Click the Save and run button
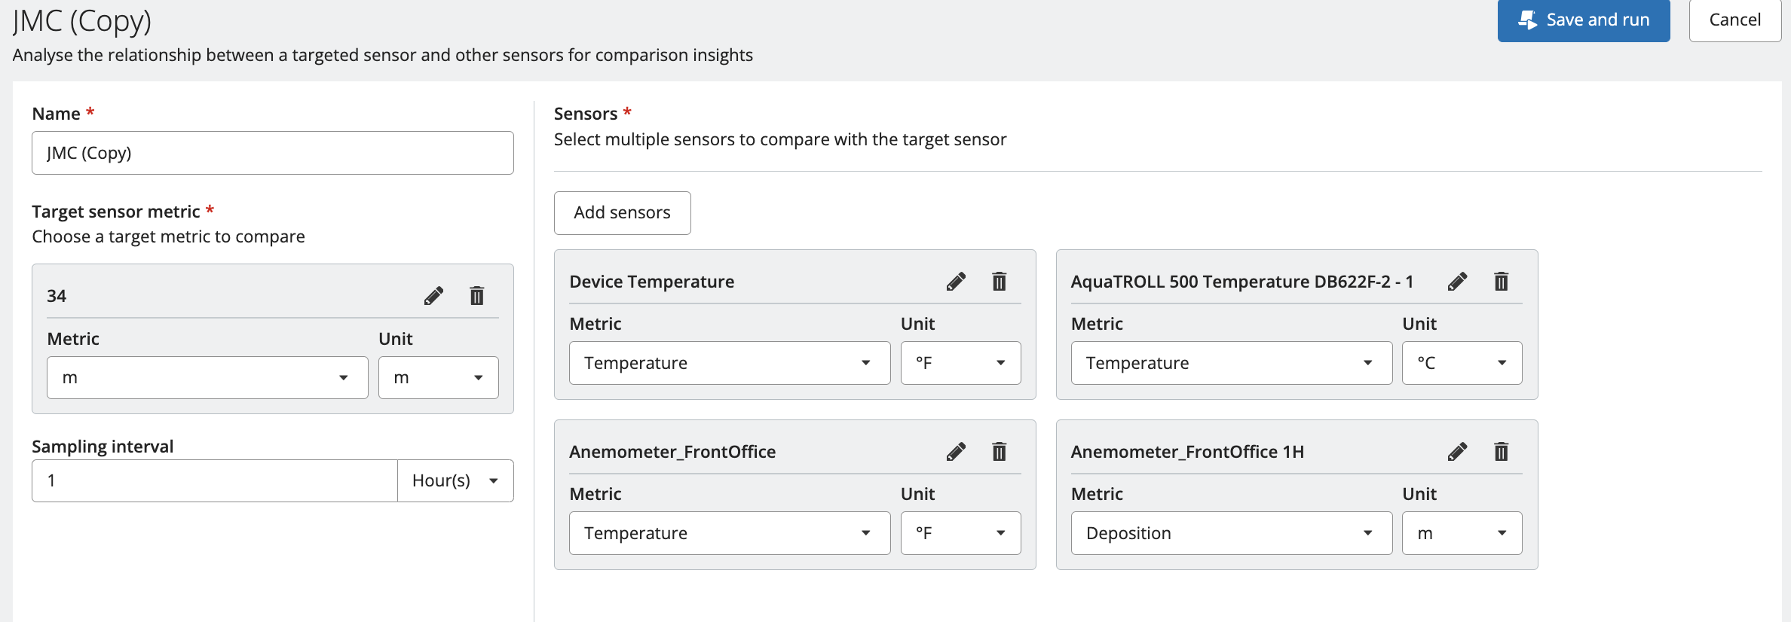Image resolution: width=1791 pixels, height=622 pixels. pyautogui.click(x=1583, y=20)
